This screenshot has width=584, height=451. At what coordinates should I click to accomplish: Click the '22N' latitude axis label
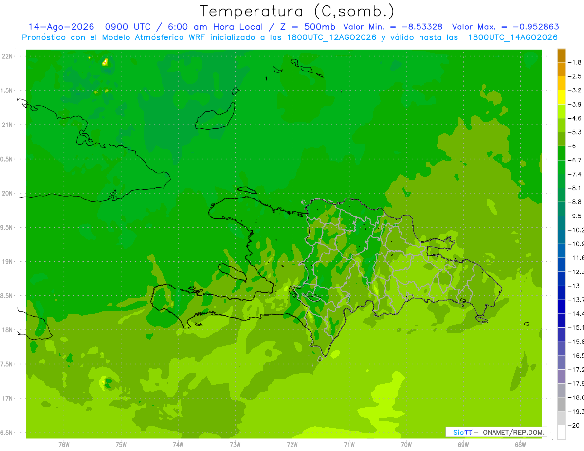8,56
